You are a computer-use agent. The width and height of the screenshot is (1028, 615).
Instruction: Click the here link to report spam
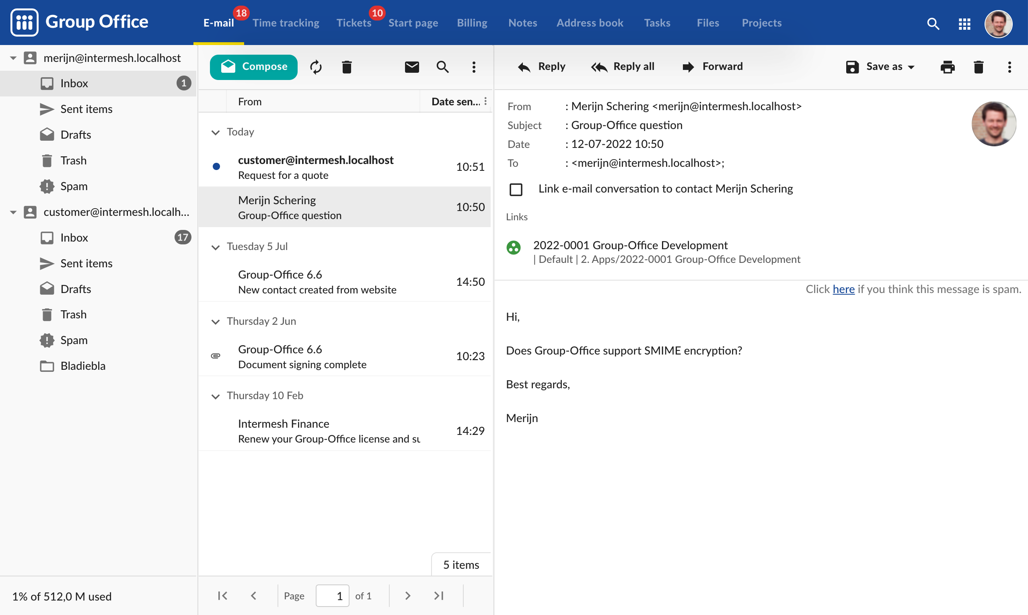point(843,289)
